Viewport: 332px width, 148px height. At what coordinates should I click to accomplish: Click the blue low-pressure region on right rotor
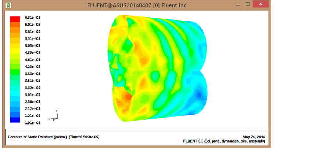pos(199,95)
